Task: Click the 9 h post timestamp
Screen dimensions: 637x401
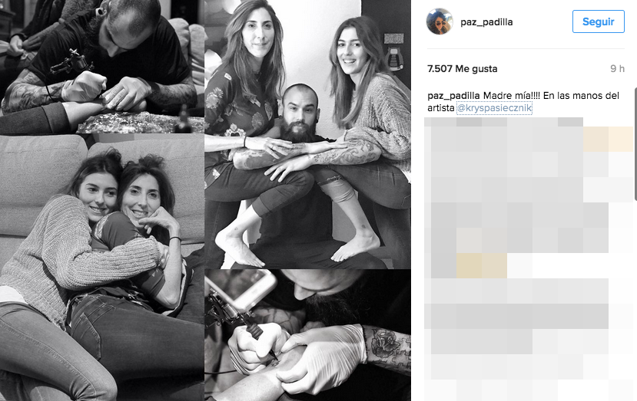Action: pos(617,68)
